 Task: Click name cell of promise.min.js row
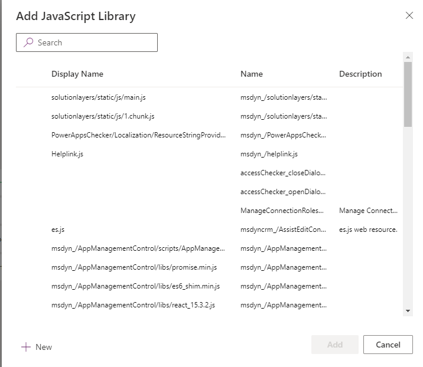[x=284, y=267]
